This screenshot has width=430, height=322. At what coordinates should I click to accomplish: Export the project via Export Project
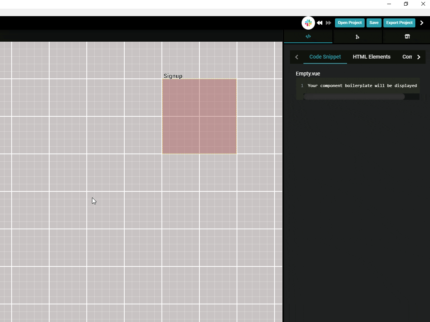(x=399, y=23)
